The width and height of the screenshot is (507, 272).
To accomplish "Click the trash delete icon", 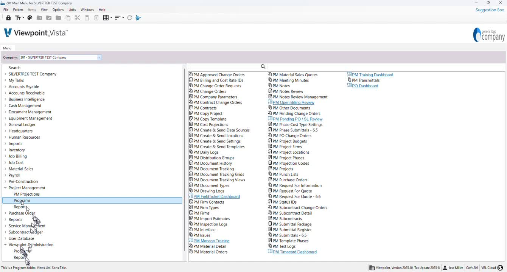I will point(96,18).
